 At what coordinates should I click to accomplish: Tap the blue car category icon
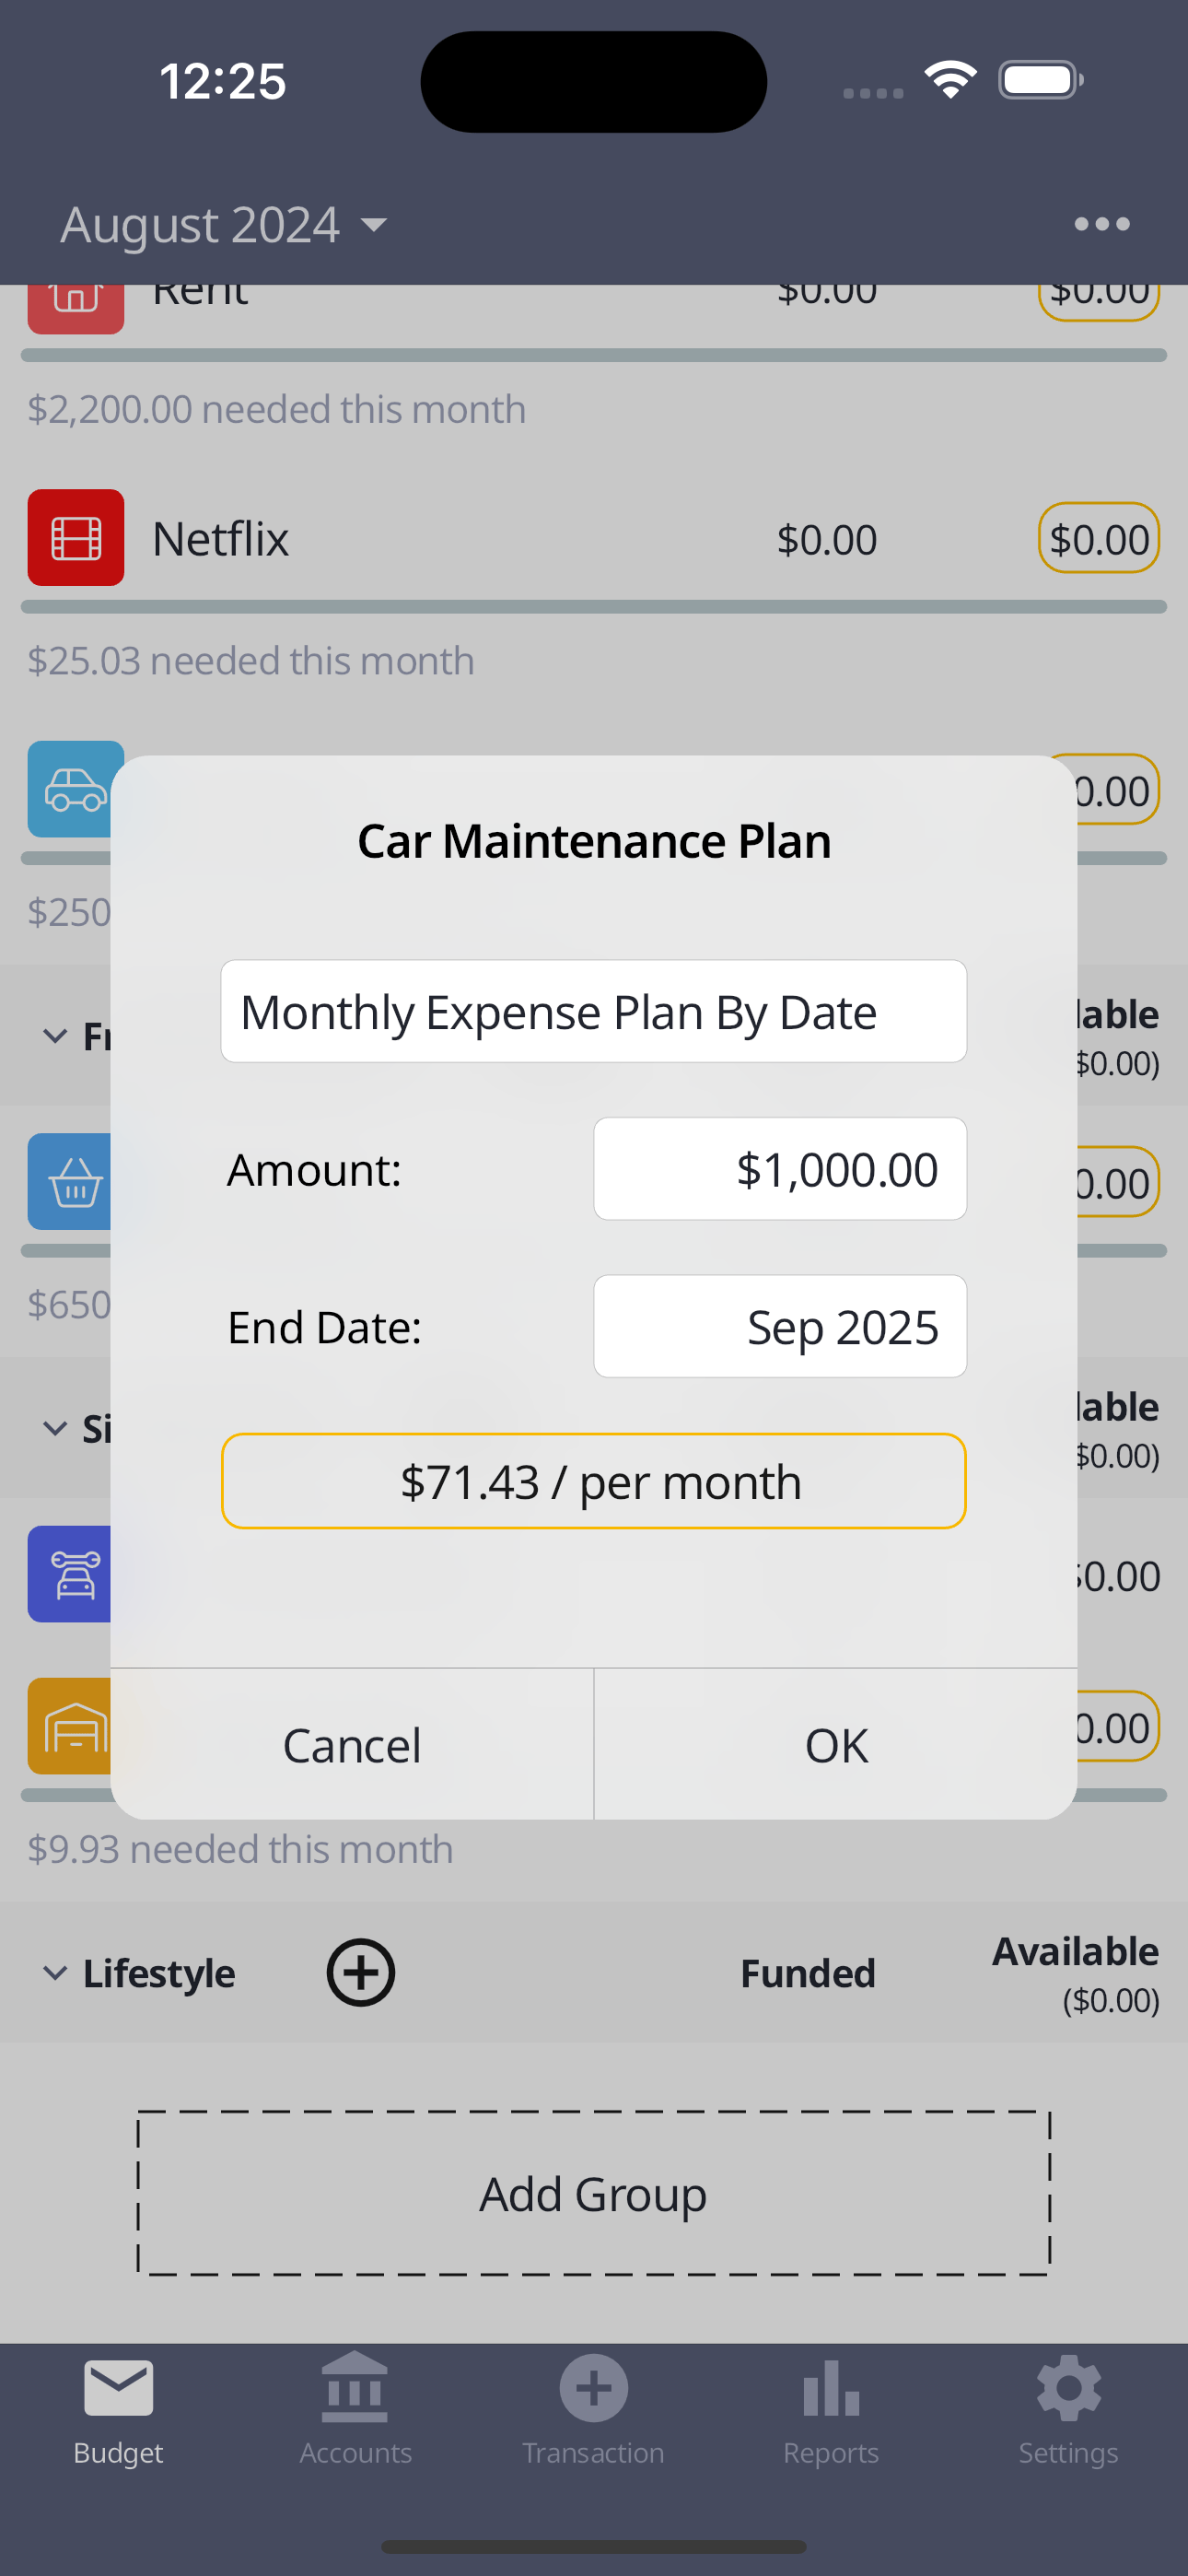click(x=70, y=789)
